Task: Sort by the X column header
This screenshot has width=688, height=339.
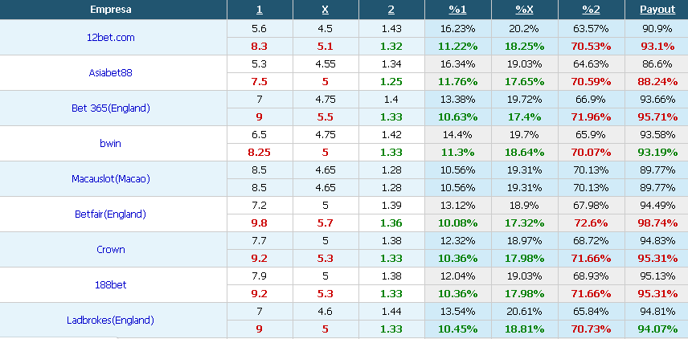Action: 326,10
